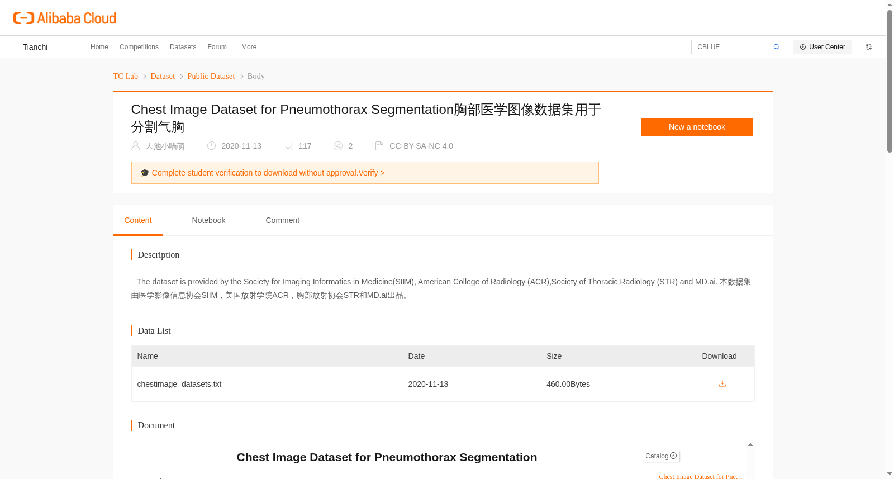Viewport: 894px width, 479px height.
Task: Click the Description section heading
Action: pos(159,255)
